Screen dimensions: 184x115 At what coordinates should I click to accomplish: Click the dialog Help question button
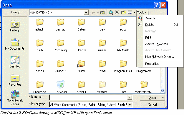point(157,5)
